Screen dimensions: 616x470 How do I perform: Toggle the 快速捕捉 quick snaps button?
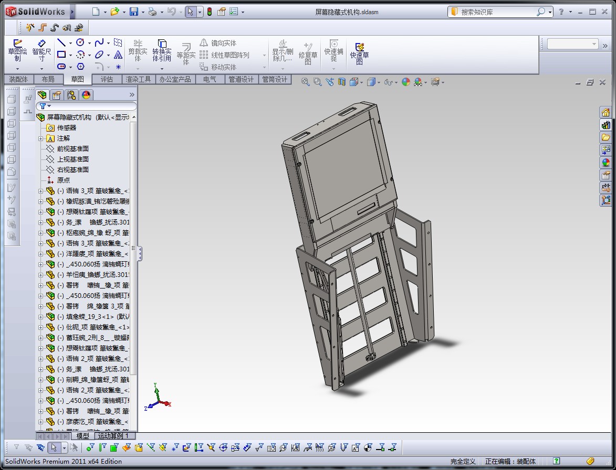(333, 50)
